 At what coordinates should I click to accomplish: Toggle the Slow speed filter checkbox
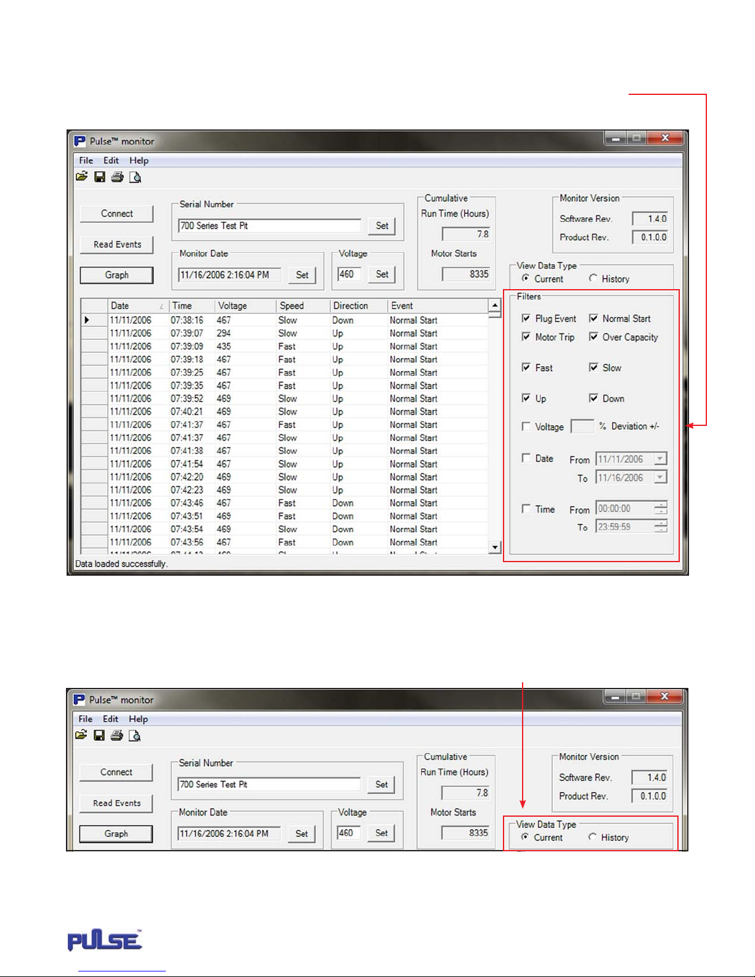coord(594,367)
